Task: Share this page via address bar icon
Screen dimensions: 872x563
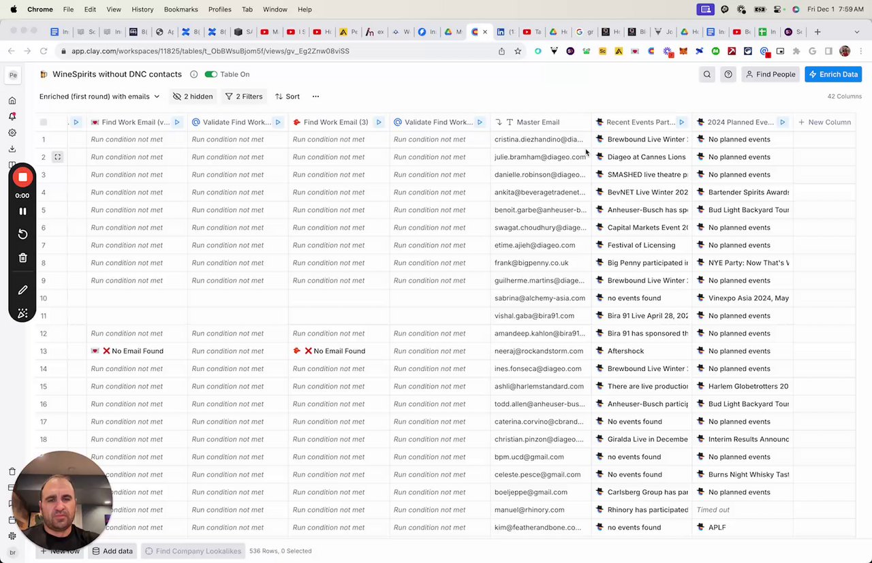Action: 501,51
